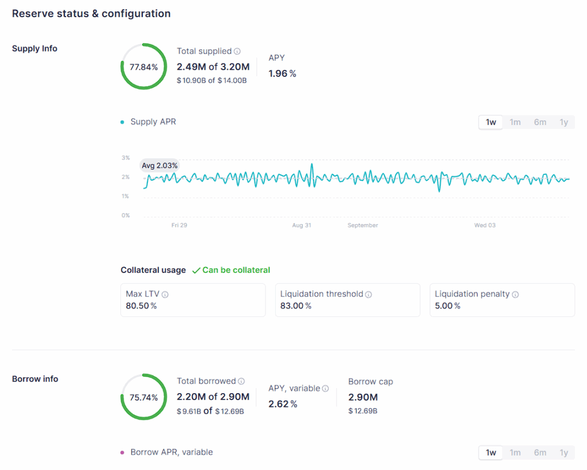Switch Supply APR chart to 6m
Screen dimensions: 587x470
(540, 122)
